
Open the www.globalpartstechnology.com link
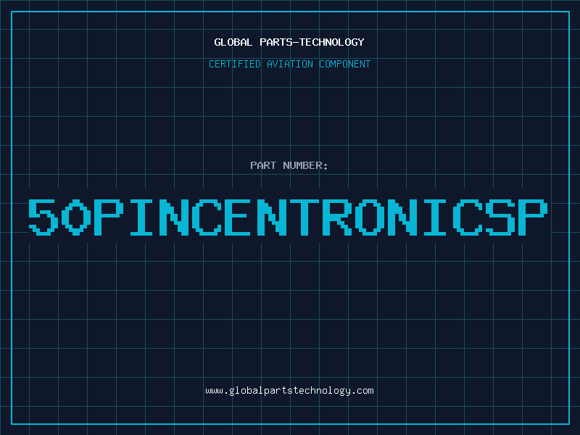pyautogui.click(x=289, y=391)
